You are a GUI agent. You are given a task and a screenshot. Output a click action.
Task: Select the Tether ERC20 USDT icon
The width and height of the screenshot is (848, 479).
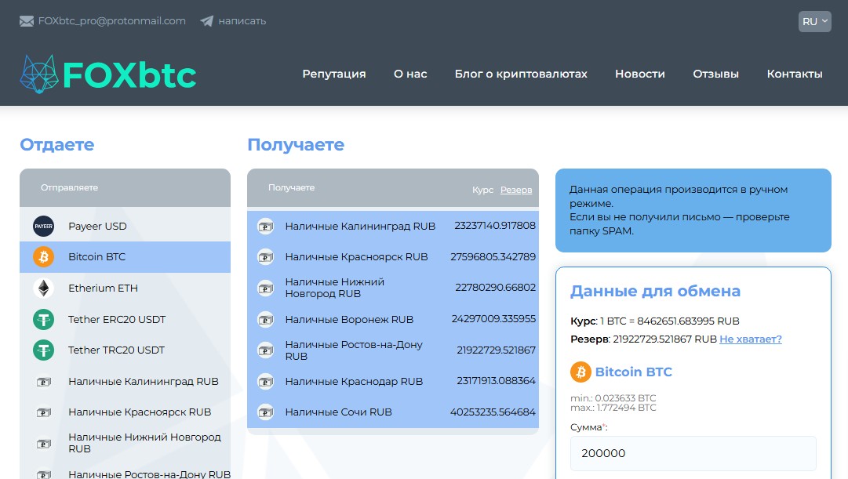43,319
